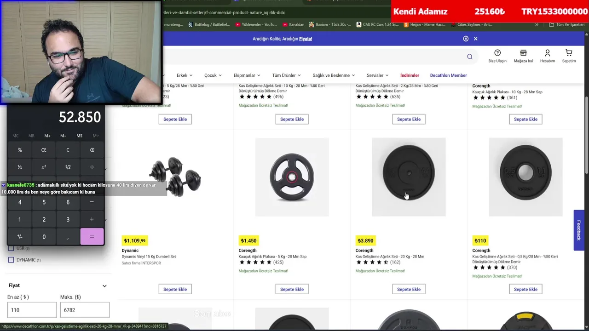Screen dimensions: 589x331
Task: Open the Feedback side tab
Action: [579, 230]
